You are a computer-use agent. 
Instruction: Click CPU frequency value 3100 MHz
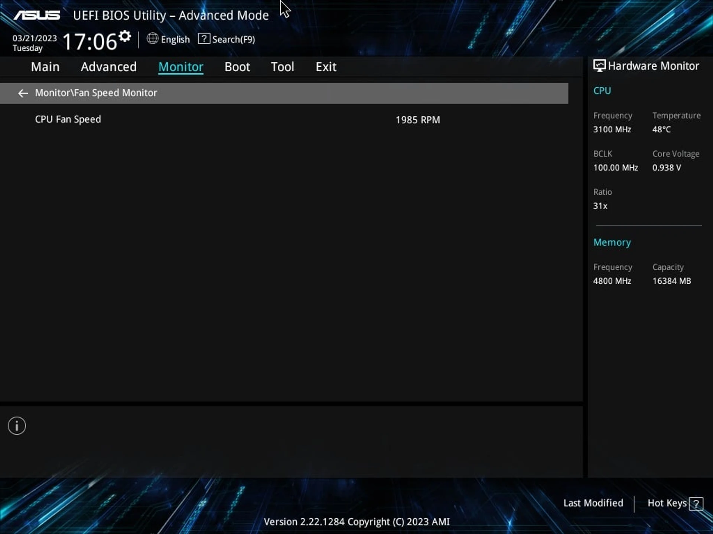pos(612,129)
